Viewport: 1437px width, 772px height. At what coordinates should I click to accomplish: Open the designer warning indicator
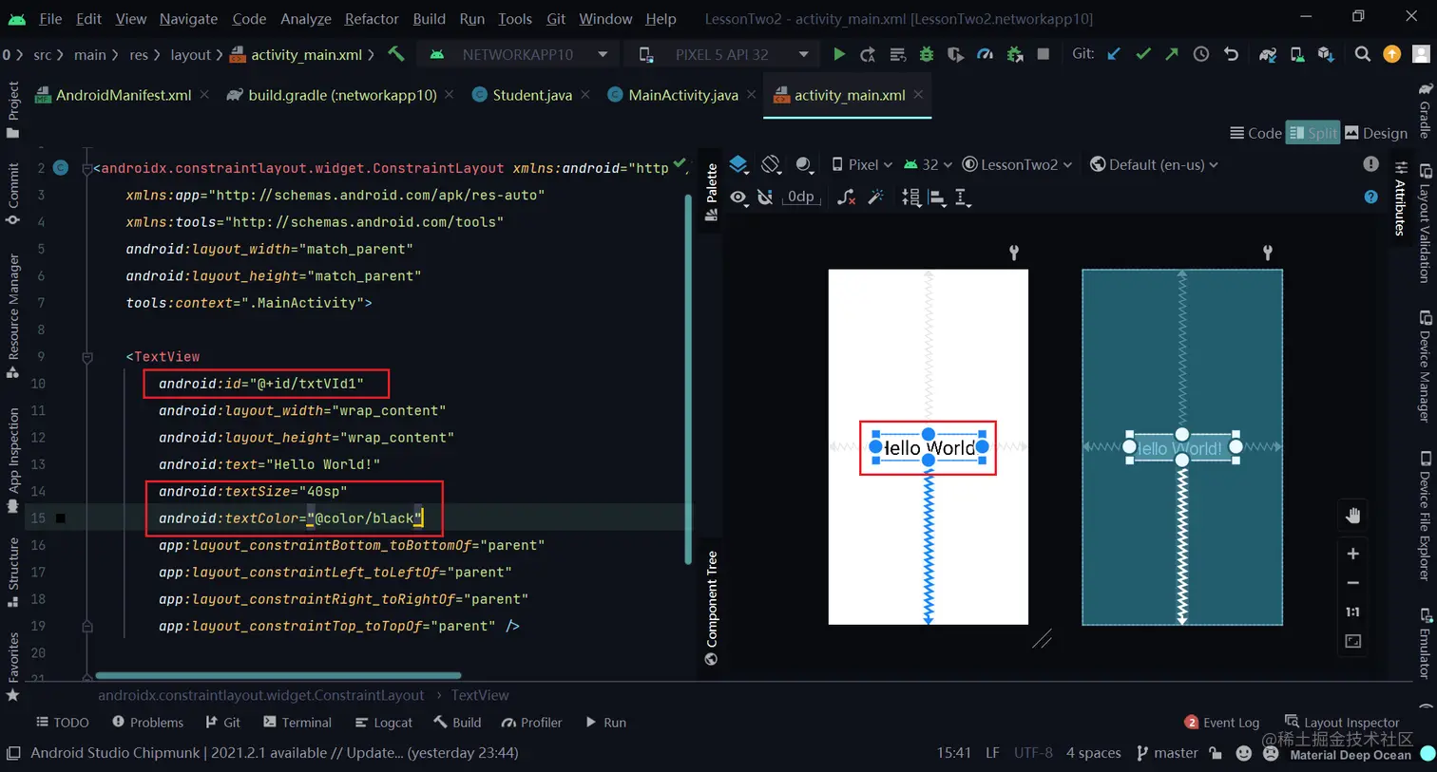pyautogui.click(x=1370, y=164)
